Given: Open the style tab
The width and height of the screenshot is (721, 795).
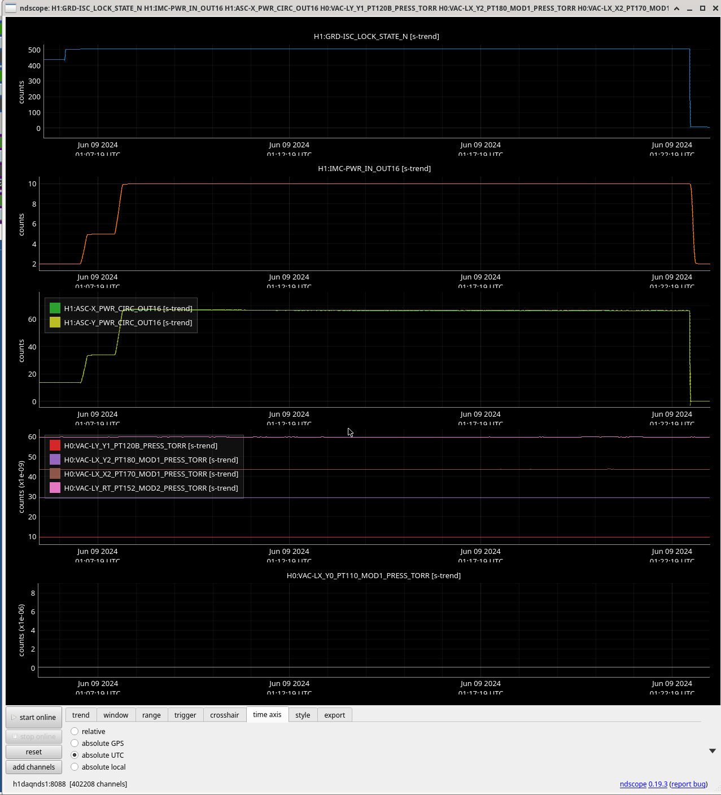Looking at the screenshot, I should click(303, 715).
